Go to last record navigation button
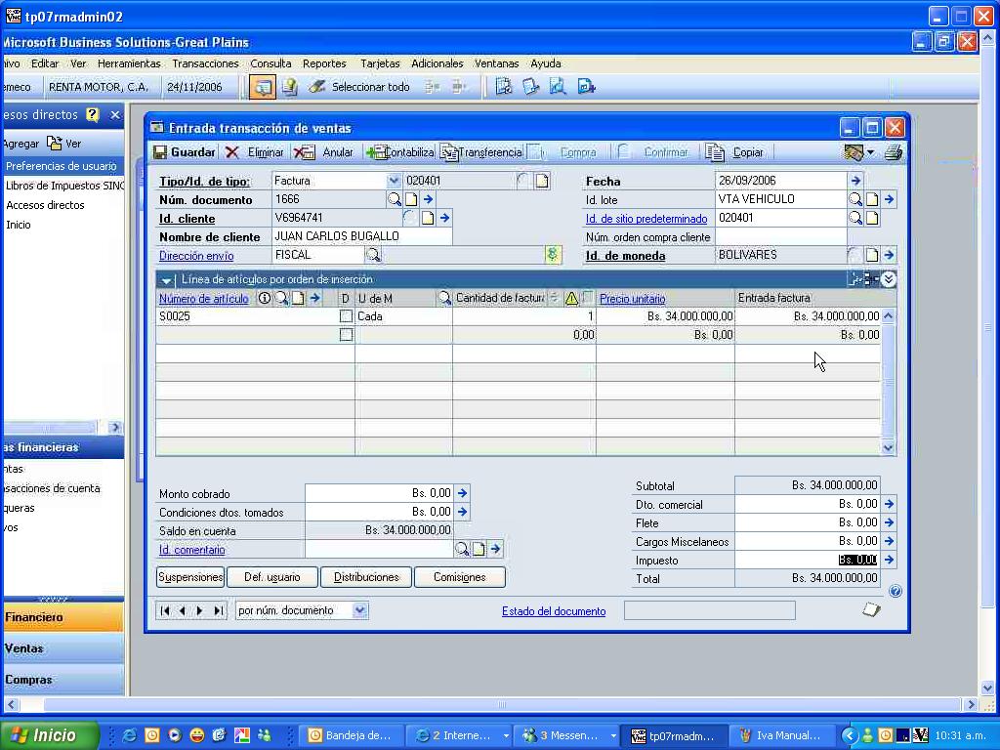 [x=218, y=611]
